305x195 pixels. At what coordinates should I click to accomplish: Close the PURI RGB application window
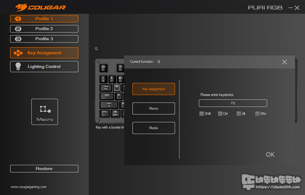coord(297,8)
